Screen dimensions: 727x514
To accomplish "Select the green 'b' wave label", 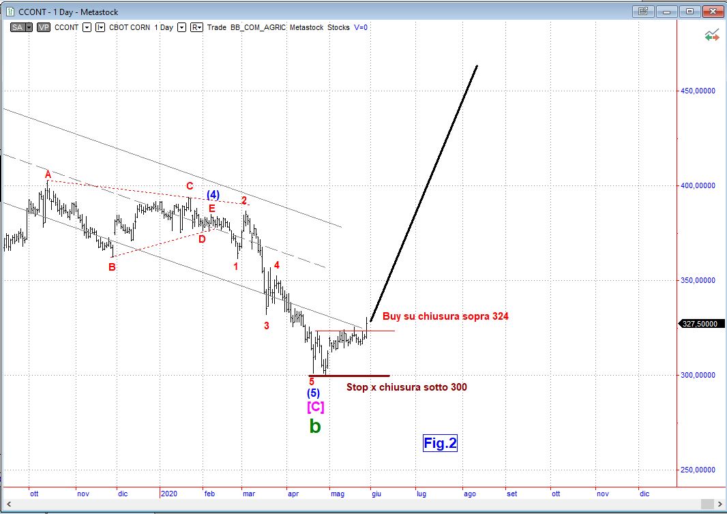I will click(x=315, y=425).
